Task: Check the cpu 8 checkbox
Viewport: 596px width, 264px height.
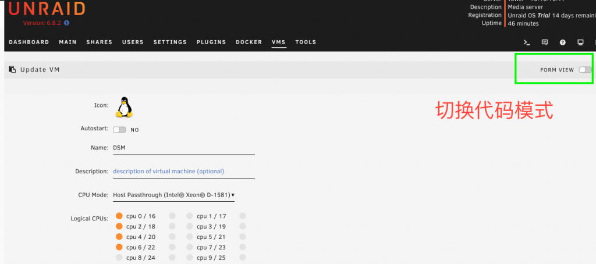Action: point(119,258)
